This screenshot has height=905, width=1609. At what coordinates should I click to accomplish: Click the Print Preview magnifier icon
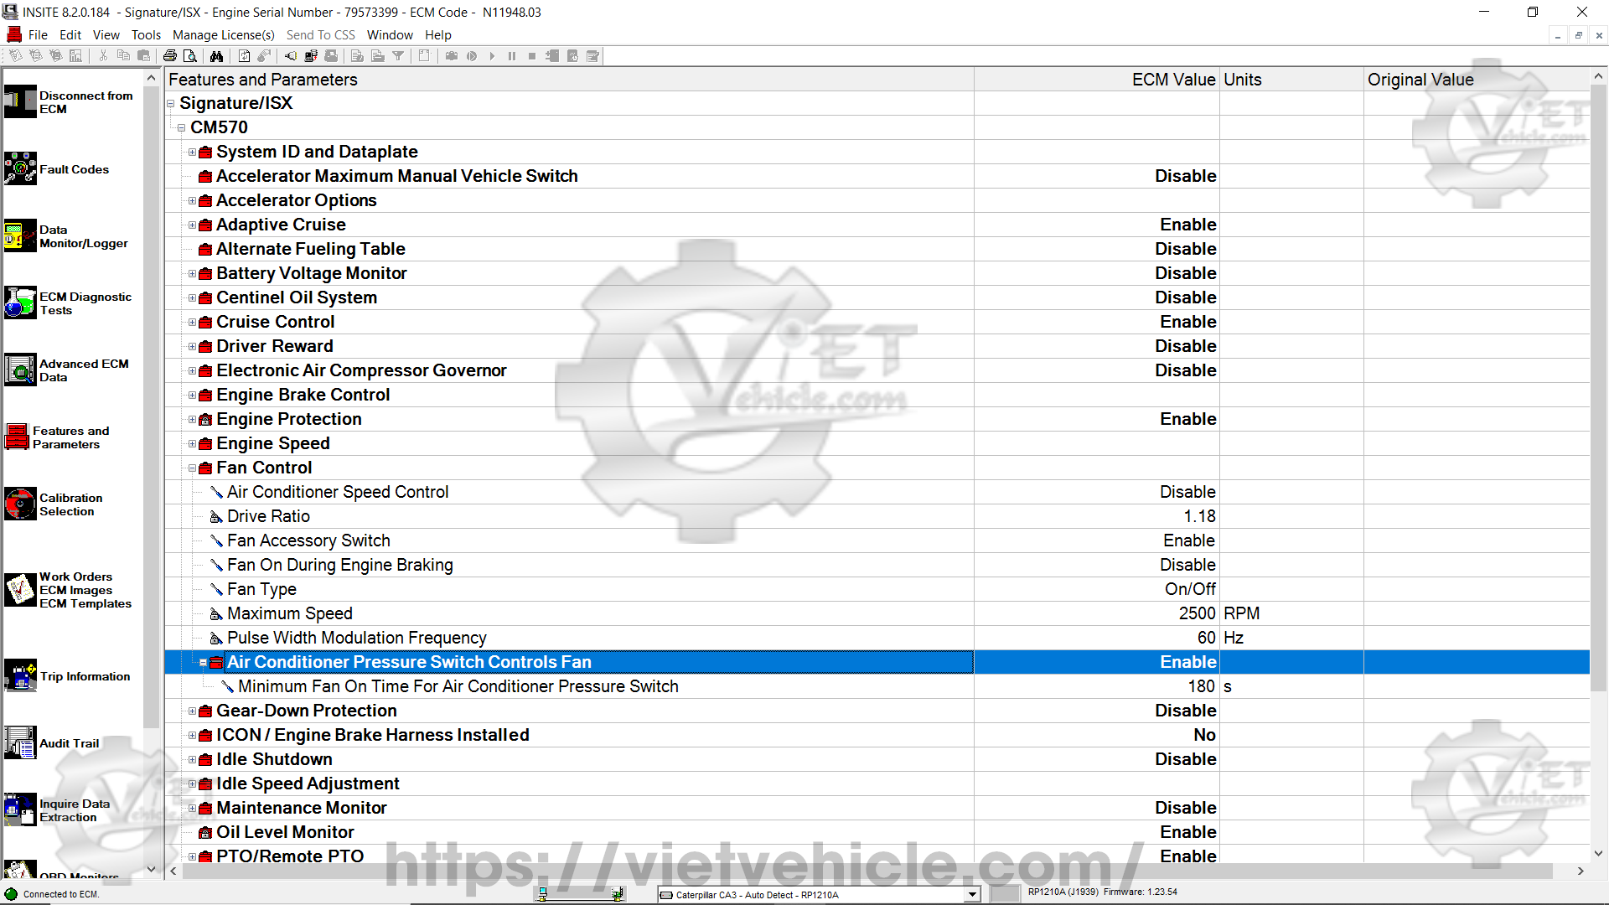[190, 56]
